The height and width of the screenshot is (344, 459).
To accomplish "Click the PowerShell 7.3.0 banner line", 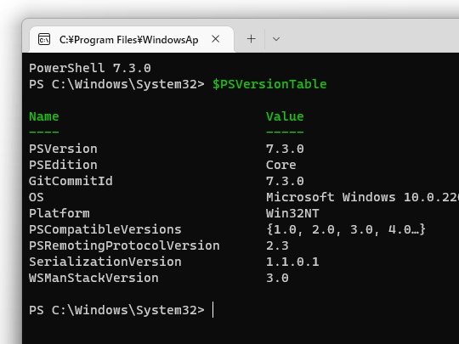I will pyautogui.click(x=90, y=68).
